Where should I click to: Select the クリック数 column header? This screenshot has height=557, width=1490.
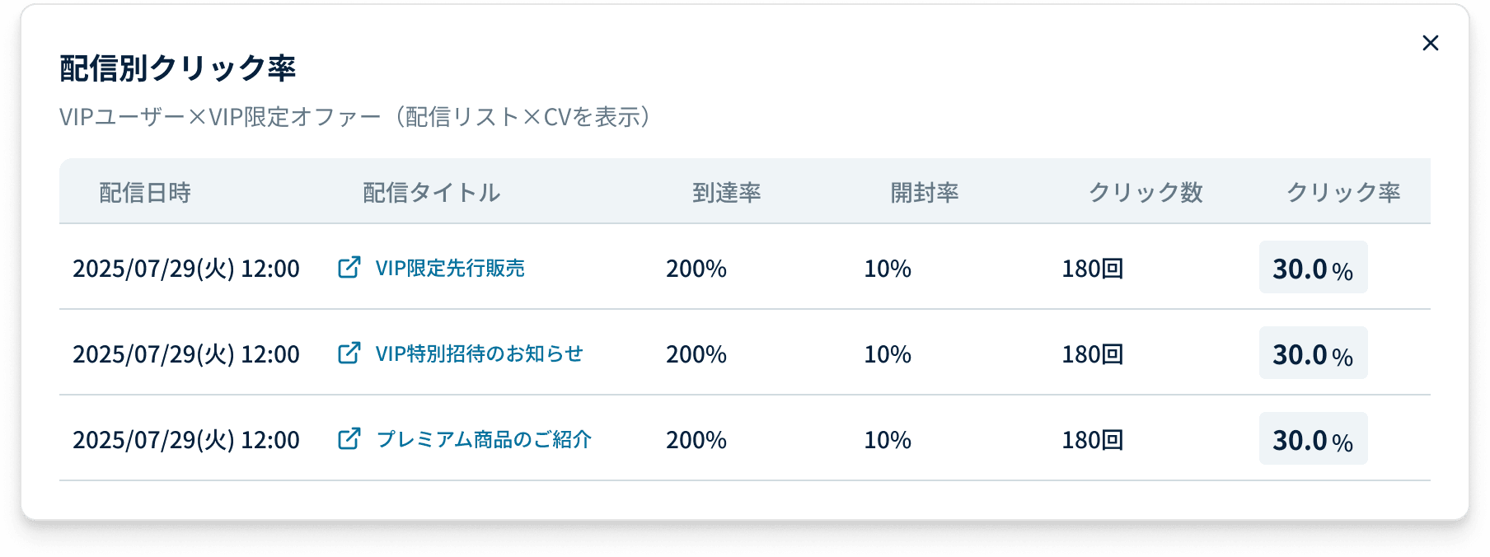click(1144, 192)
